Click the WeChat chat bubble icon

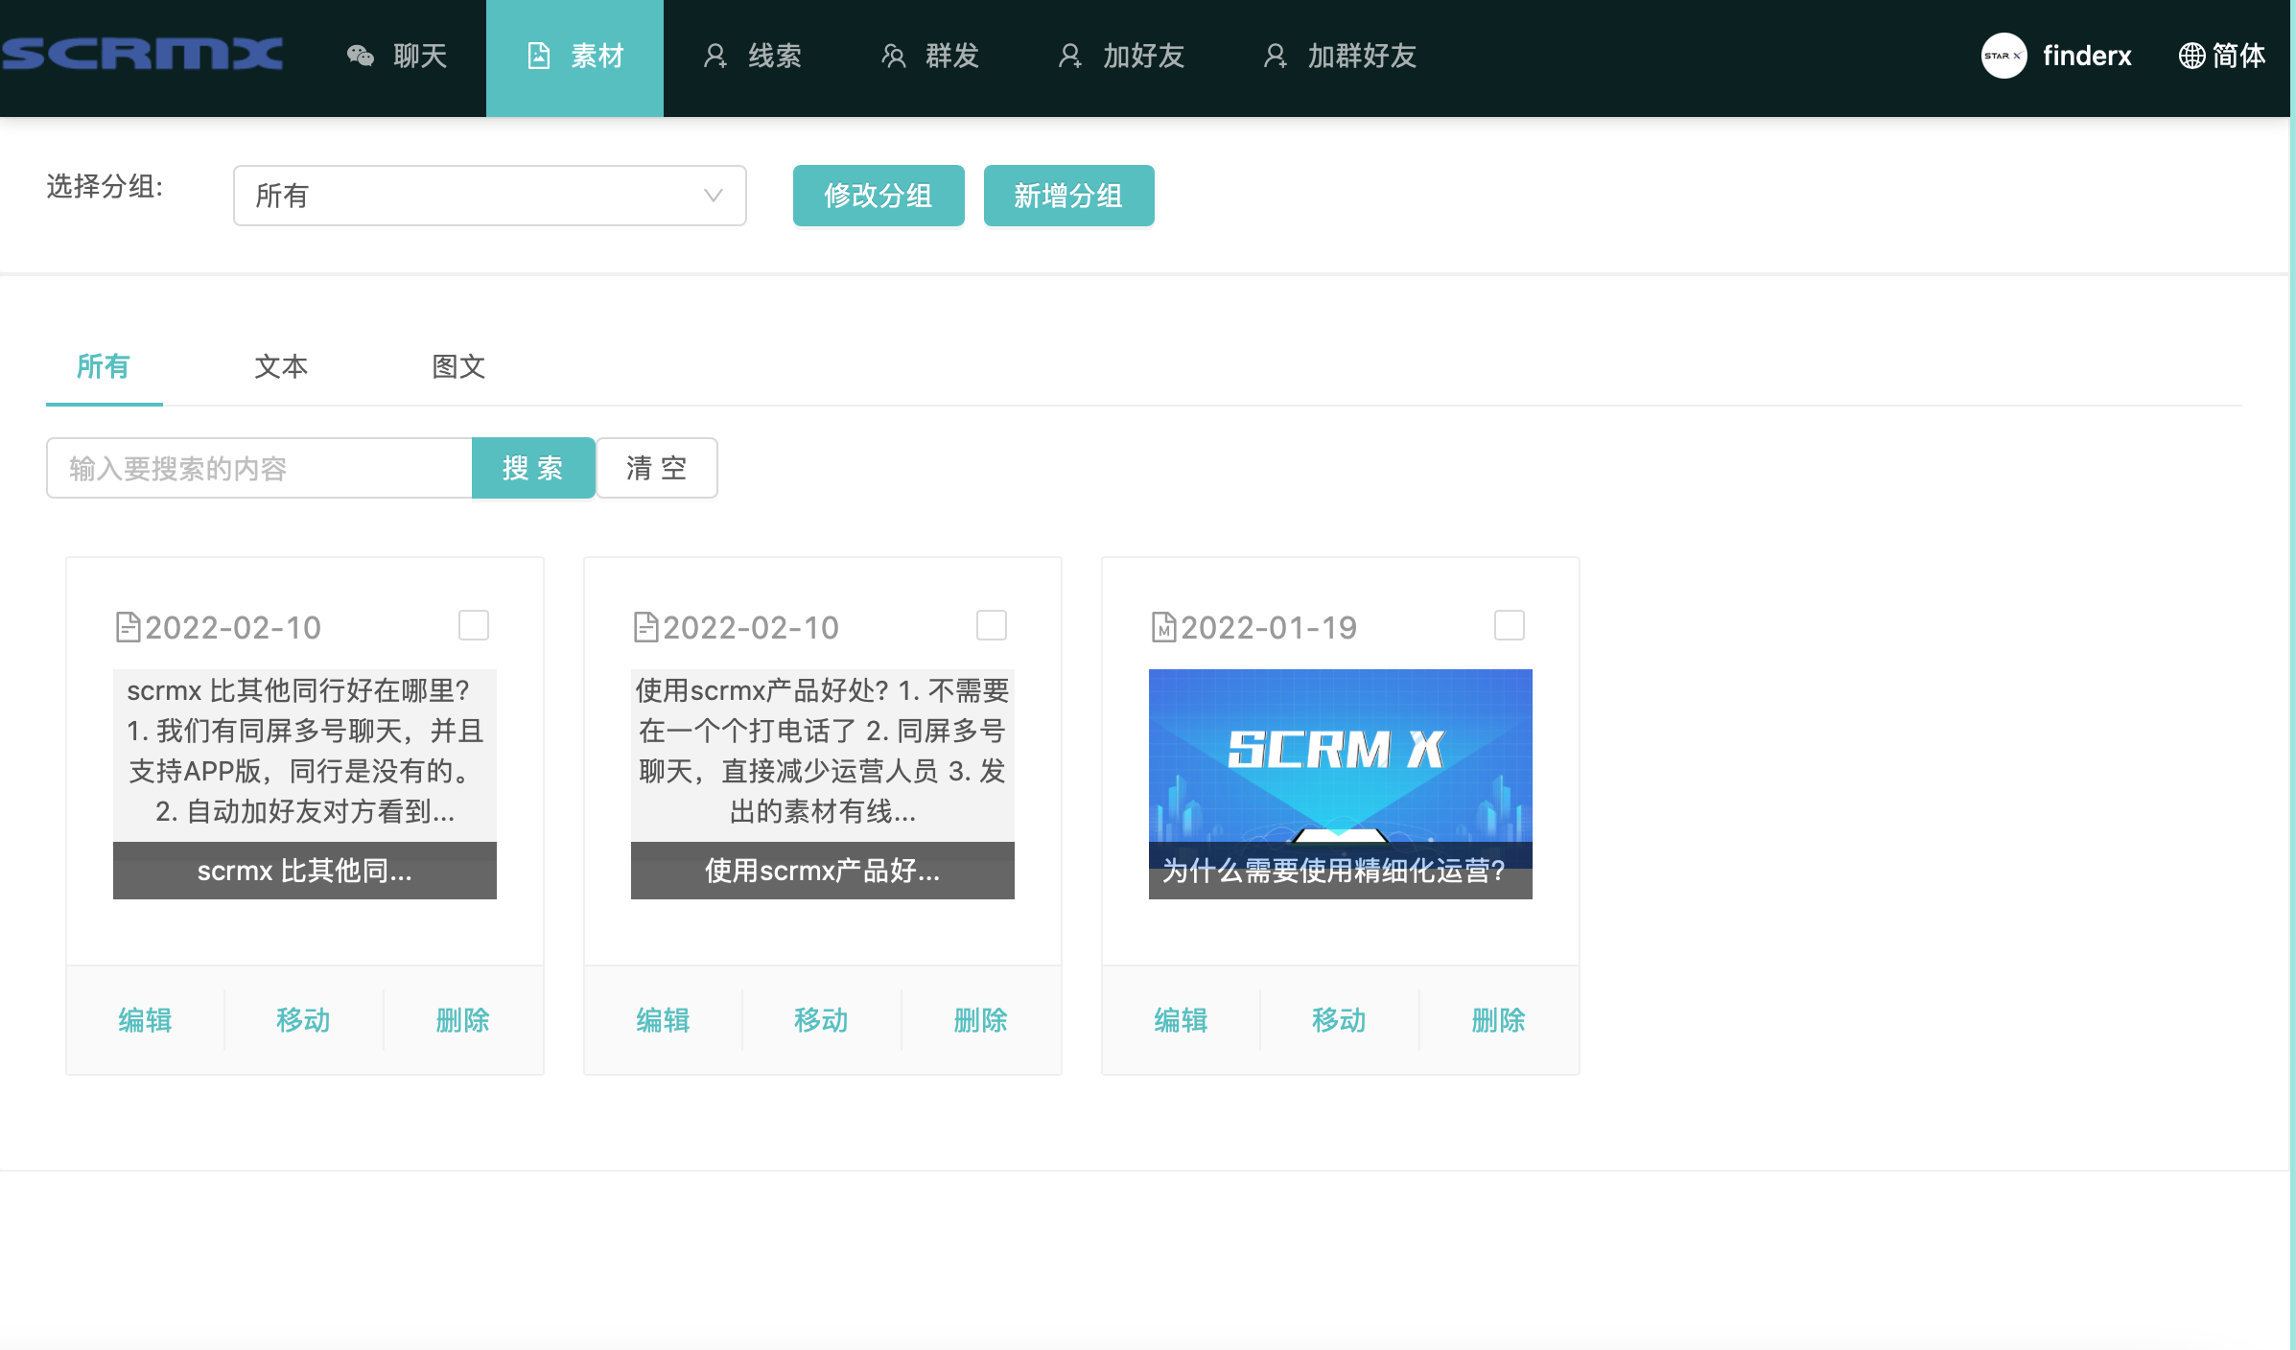(x=361, y=56)
